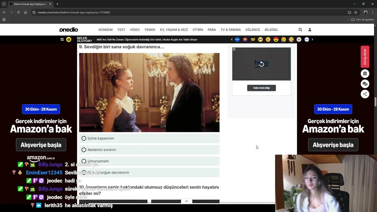Open the browser home page
Image resolution: width=377 pixels, height=212 pixels.
pos(26,12)
